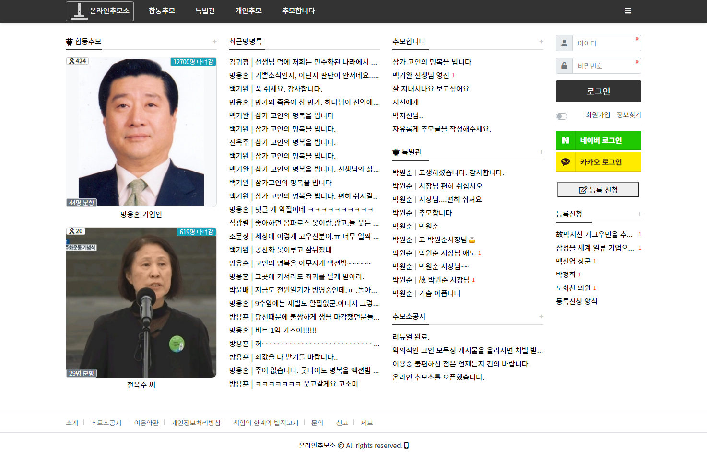The width and height of the screenshot is (707, 458).
Task: Open guestbook entry 석광렬 | 좋아하던 옴파로스
Action: [304, 223]
